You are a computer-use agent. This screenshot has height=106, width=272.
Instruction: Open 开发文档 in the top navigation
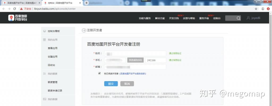point(174,18)
